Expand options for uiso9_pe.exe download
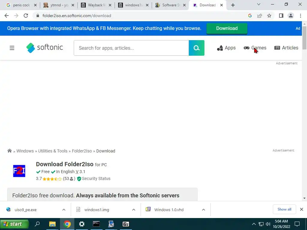This screenshot has width=307, height=230. tap(64, 210)
